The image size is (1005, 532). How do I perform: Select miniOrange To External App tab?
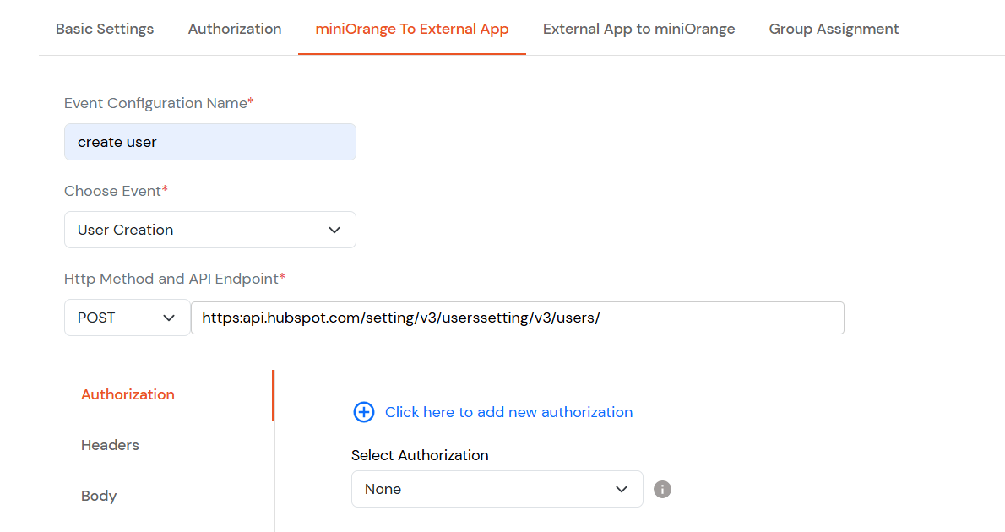(412, 29)
